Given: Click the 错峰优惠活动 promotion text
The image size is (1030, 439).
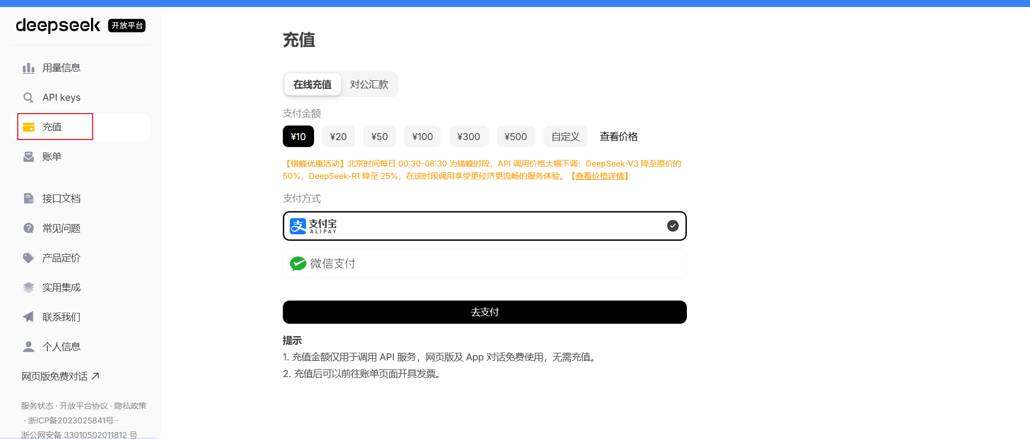Looking at the screenshot, I should (x=482, y=170).
